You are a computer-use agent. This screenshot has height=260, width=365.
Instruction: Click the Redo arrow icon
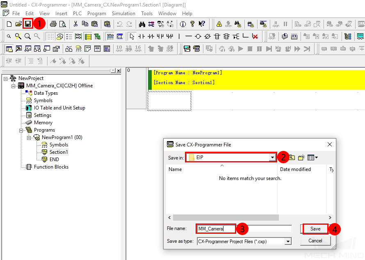tap(129, 24)
